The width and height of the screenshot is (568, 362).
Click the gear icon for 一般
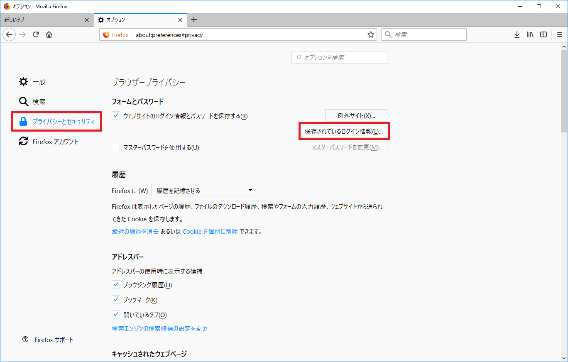tap(24, 82)
